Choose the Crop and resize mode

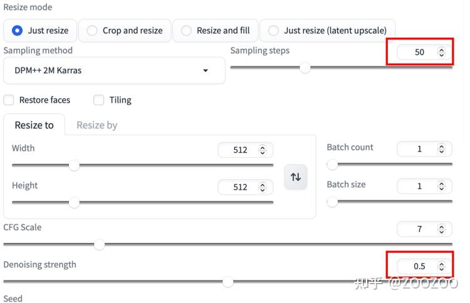pyautogui.click(x=92, y=30)
